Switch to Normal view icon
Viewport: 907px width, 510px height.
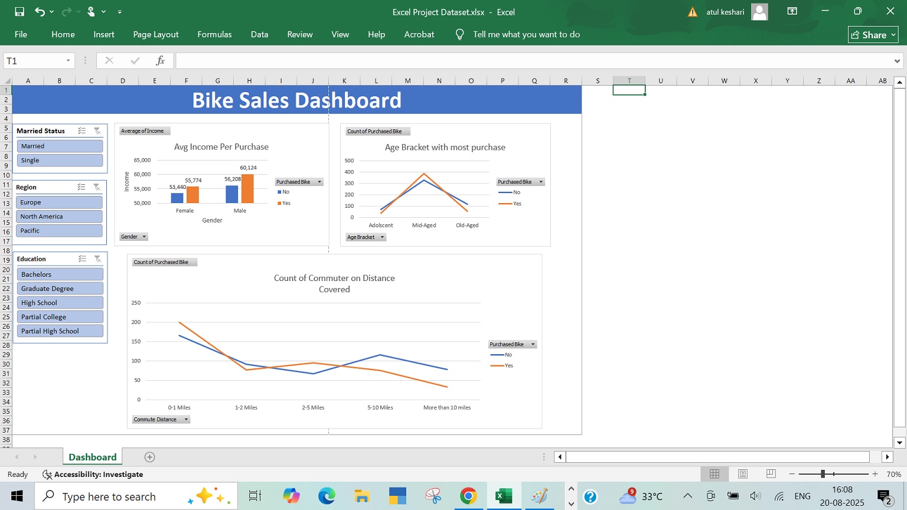point(714,474)
